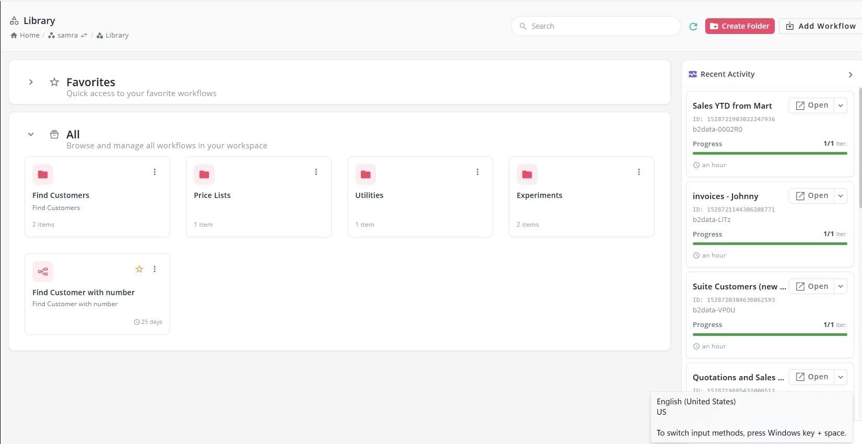The image size is (862, 444).
Task: Click the Sales YTD from Mart progress bar
Action: click(770, 154)
